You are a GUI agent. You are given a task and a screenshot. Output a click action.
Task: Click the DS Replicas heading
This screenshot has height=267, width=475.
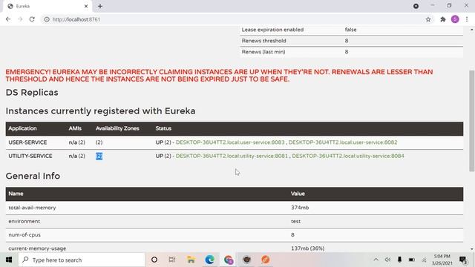click(x=32, y=92)
